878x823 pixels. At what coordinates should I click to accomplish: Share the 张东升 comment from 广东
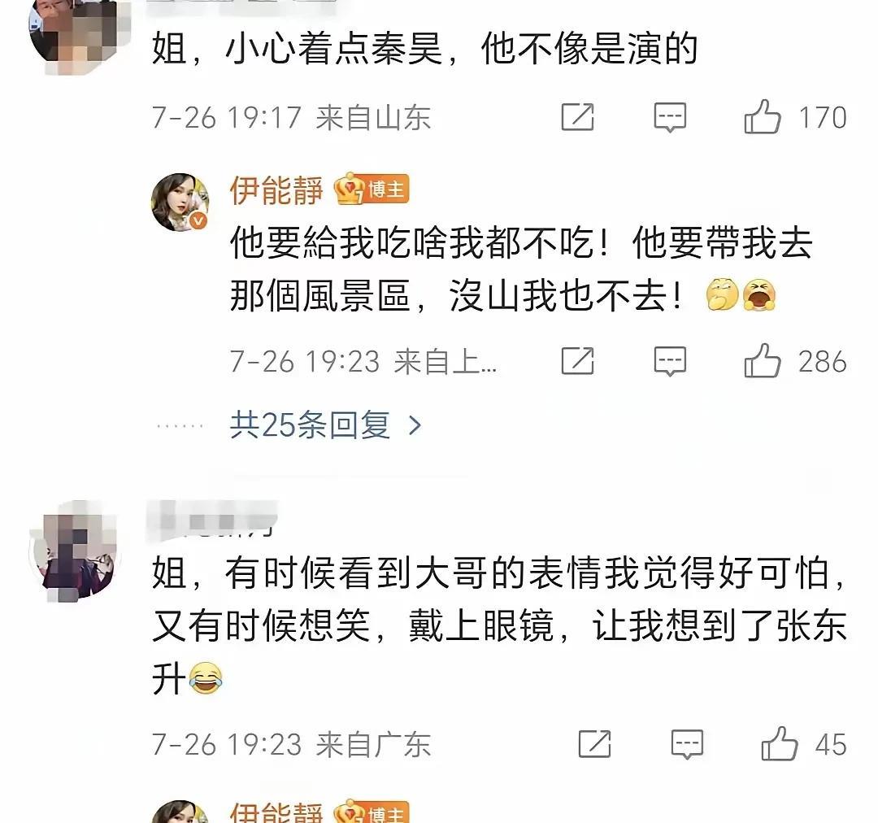click(x=594, y=744)
